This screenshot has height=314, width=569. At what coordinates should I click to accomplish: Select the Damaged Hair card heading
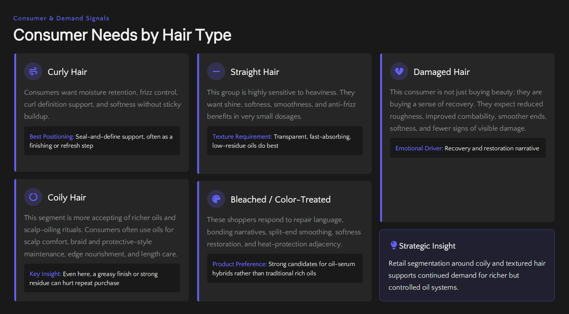(441, 72)
